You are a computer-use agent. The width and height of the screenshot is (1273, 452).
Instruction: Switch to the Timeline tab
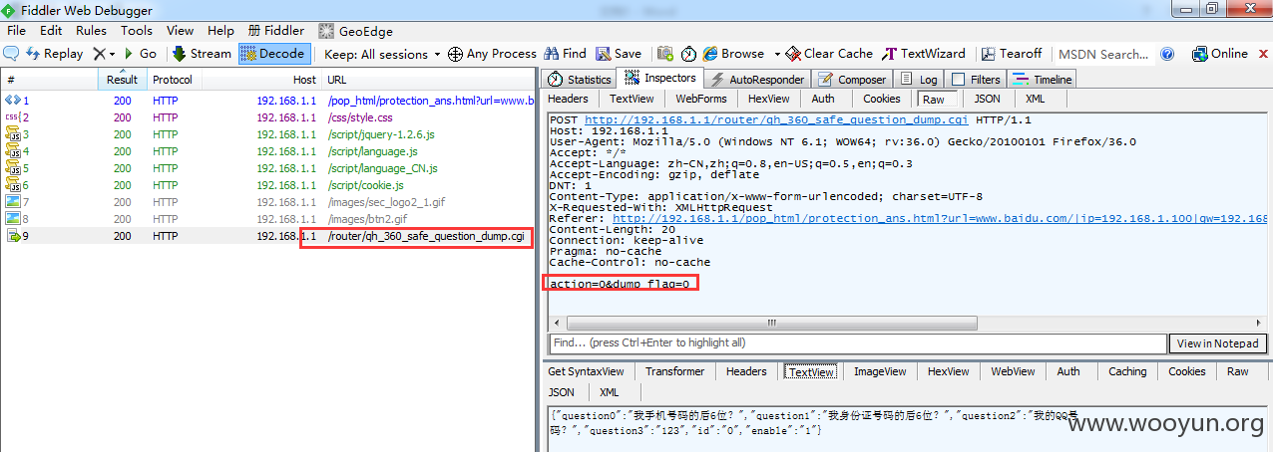[x=1042, y=80]
